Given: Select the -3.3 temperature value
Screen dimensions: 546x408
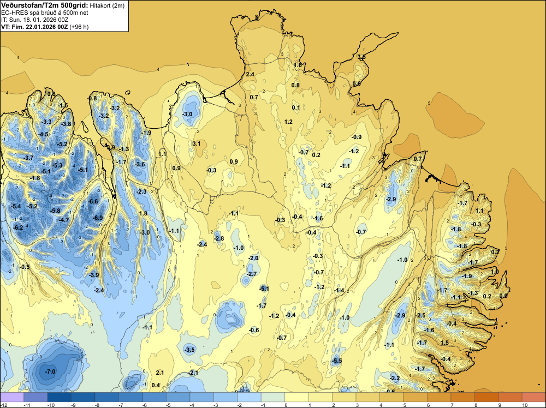Looking at the screenshot, I should tap(46, 122).
